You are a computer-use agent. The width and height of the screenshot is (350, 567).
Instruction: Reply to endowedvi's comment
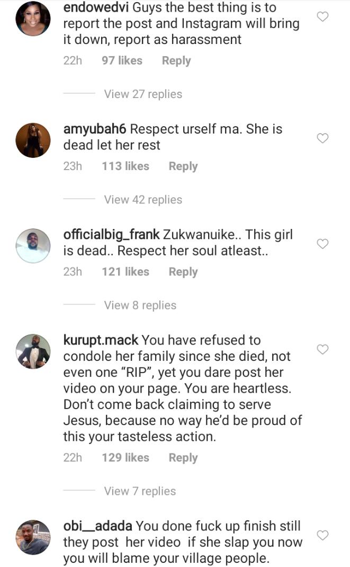pos(176,61)
